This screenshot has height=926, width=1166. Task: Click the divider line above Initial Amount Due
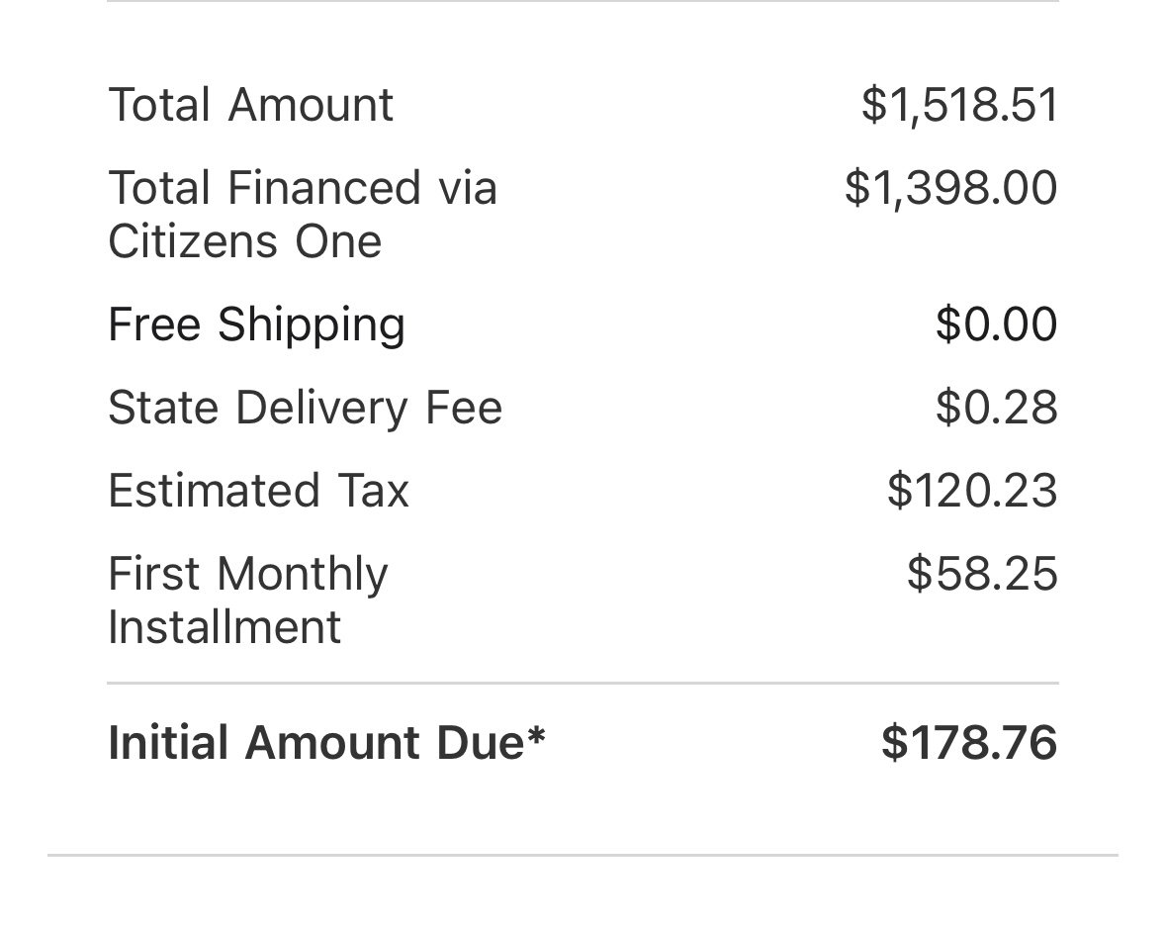tap(583, 683)
